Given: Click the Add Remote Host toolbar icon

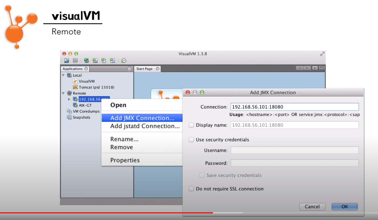Looking at the screenshot, I should (86, 61).
